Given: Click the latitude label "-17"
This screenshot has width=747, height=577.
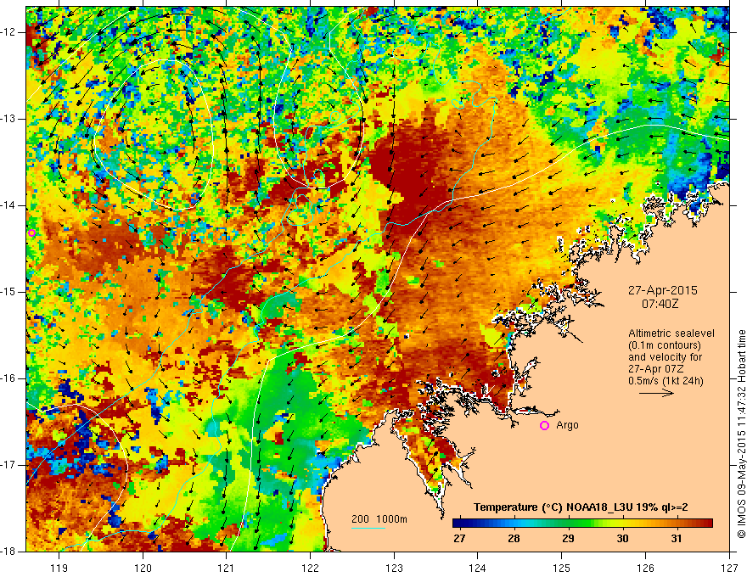Looking at the screenshot, I should 8,465.
